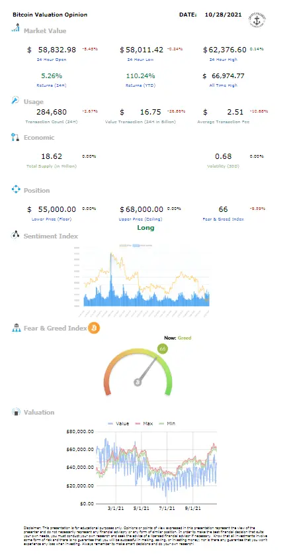The width and height of the screenshot is (291, 557).
Task: Open the Sentiment Index chart
Action: click(x=144, y=279)
